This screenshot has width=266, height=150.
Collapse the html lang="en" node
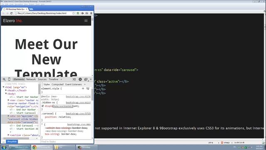[x=3, y=87]
